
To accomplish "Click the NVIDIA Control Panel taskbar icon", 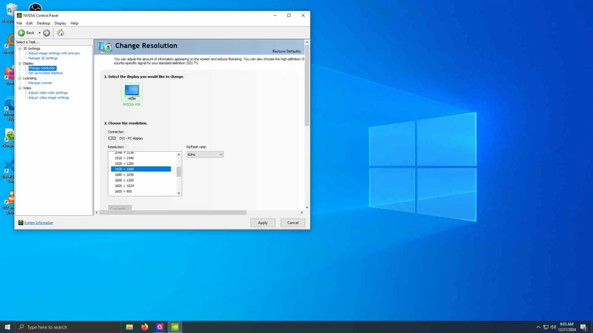I will click(x=175, y=327).
